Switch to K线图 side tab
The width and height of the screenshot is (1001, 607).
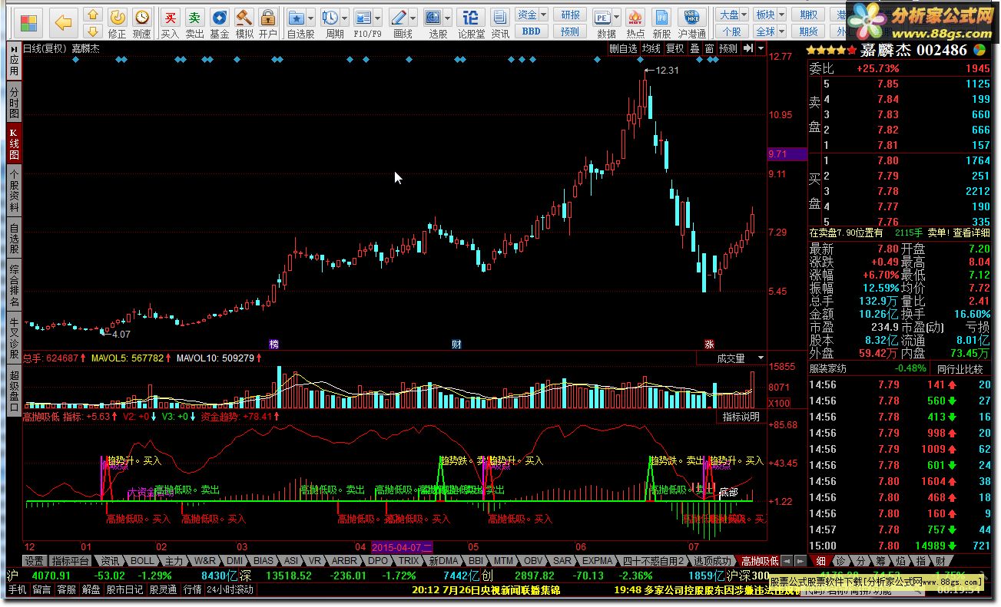click(14, 144)
